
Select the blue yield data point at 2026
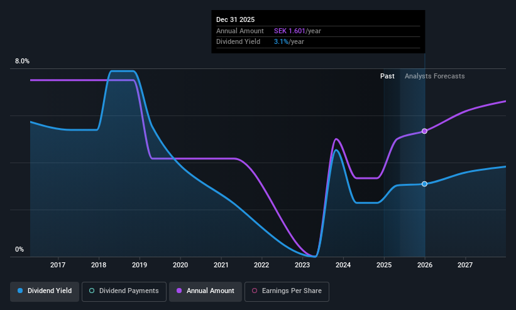point(424,184)
